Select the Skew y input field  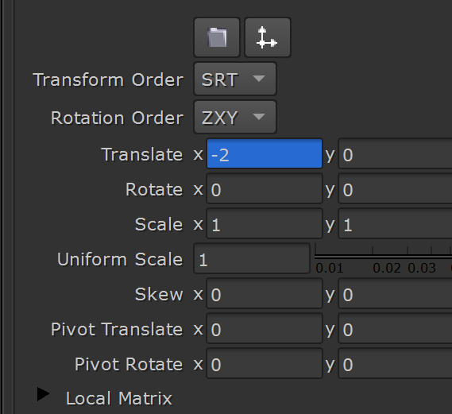pyautogui.click(x=396, y=293)
